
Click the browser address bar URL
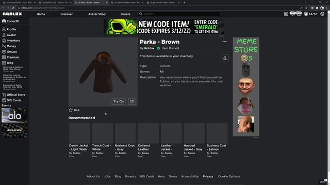pos(43,8)
